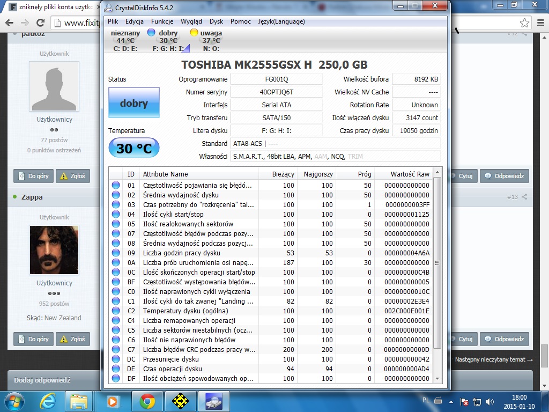
Task: Select row 'Przesunięcie dysku'
Action: [271, 359]
